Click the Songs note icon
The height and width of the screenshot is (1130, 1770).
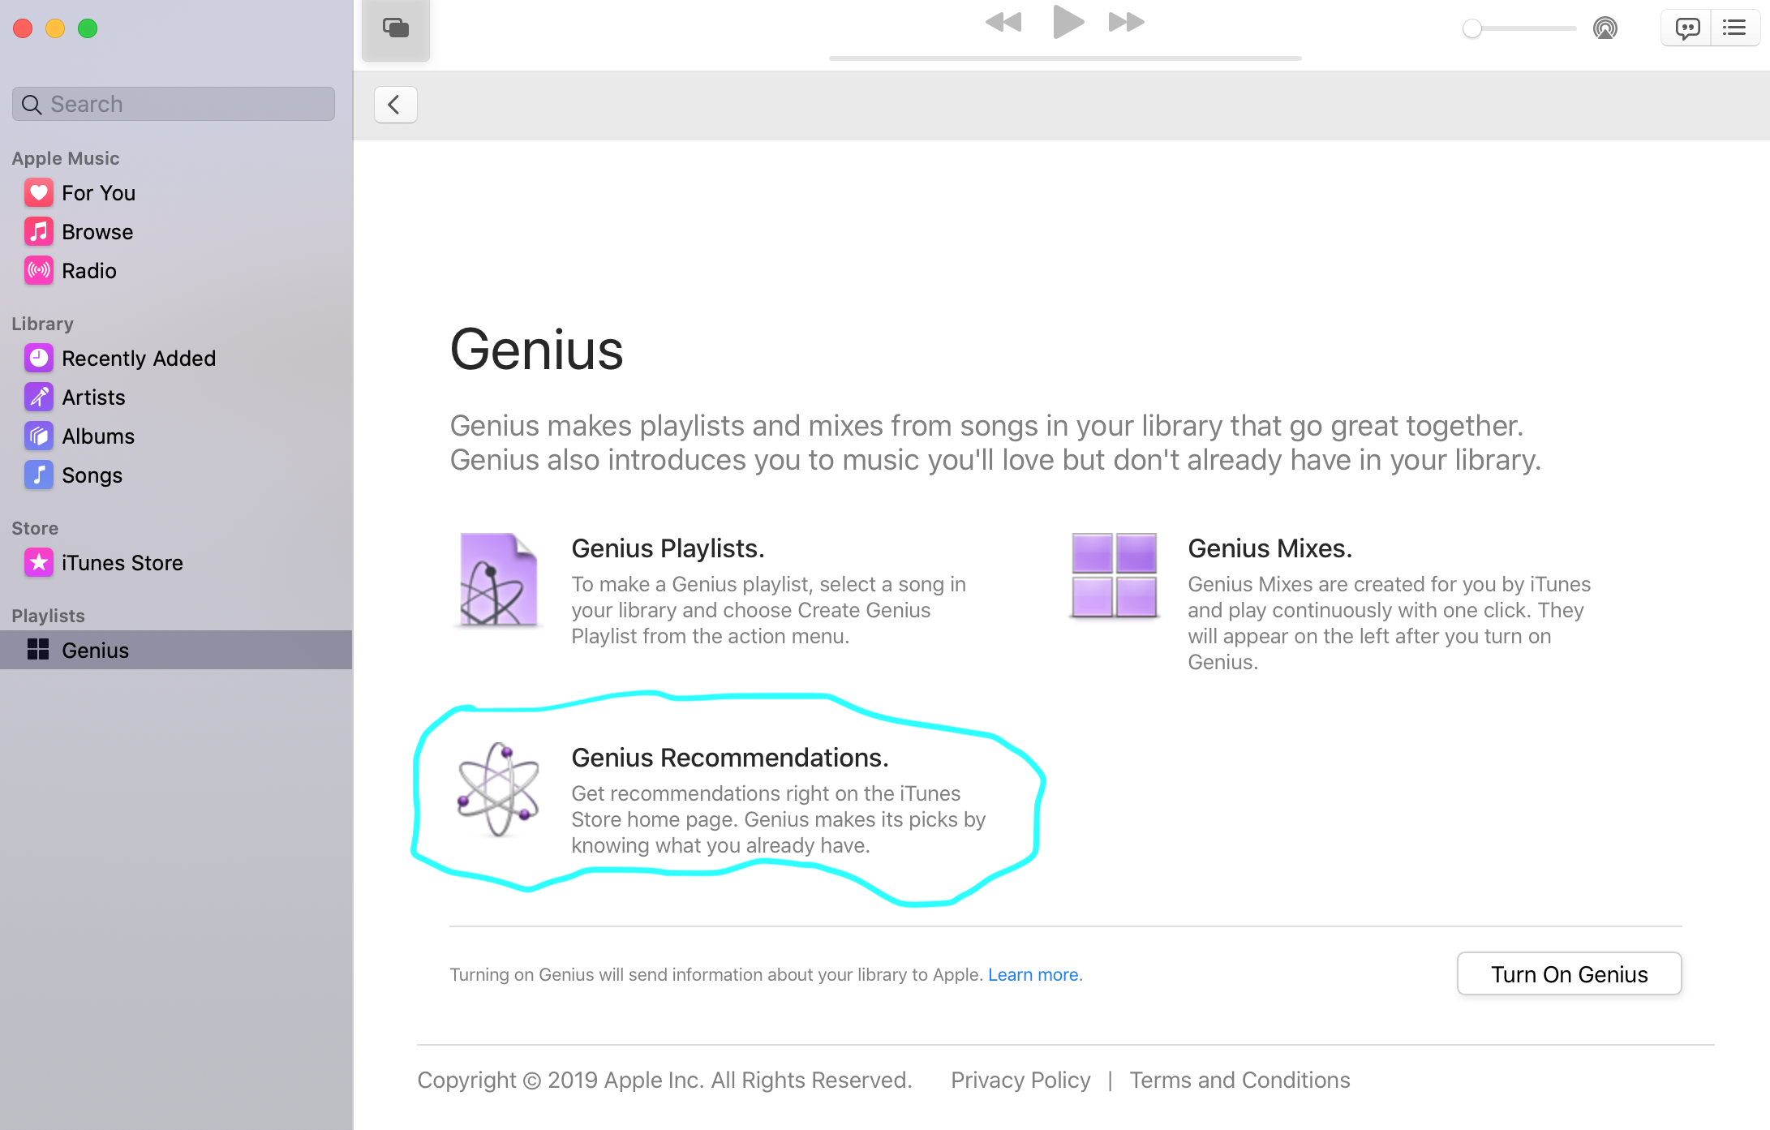[39, 475]
